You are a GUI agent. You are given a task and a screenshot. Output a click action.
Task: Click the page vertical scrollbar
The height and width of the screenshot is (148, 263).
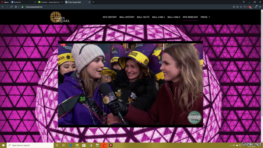262,76
